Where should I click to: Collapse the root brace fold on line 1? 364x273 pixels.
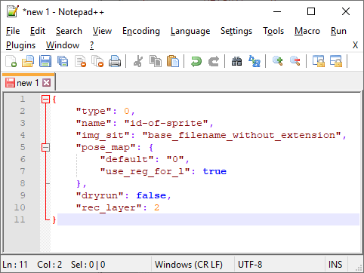click(x=45, y=100)
